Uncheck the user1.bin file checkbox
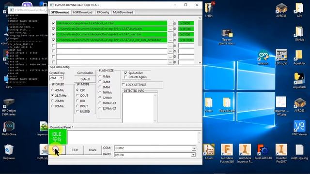 (x=53, y=34)
